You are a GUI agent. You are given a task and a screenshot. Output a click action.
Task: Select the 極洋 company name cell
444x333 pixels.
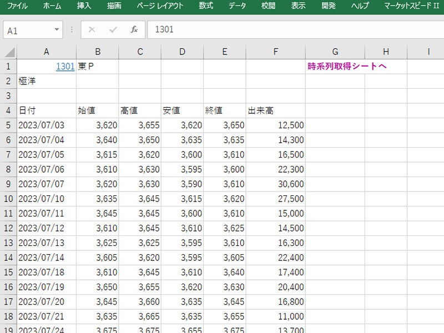pyautogui.click(x=47, y=81)
